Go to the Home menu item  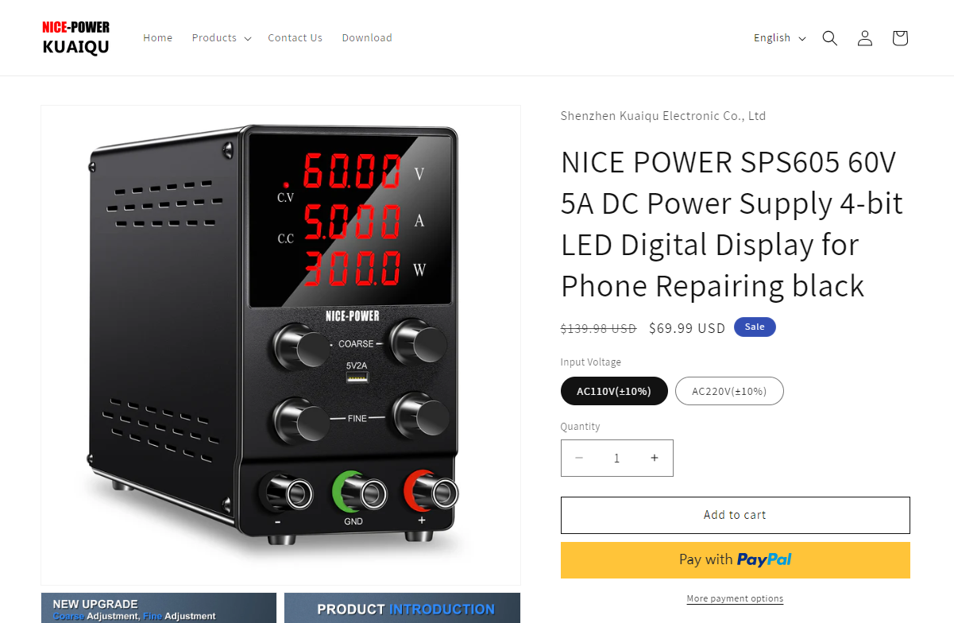[158, 38]
